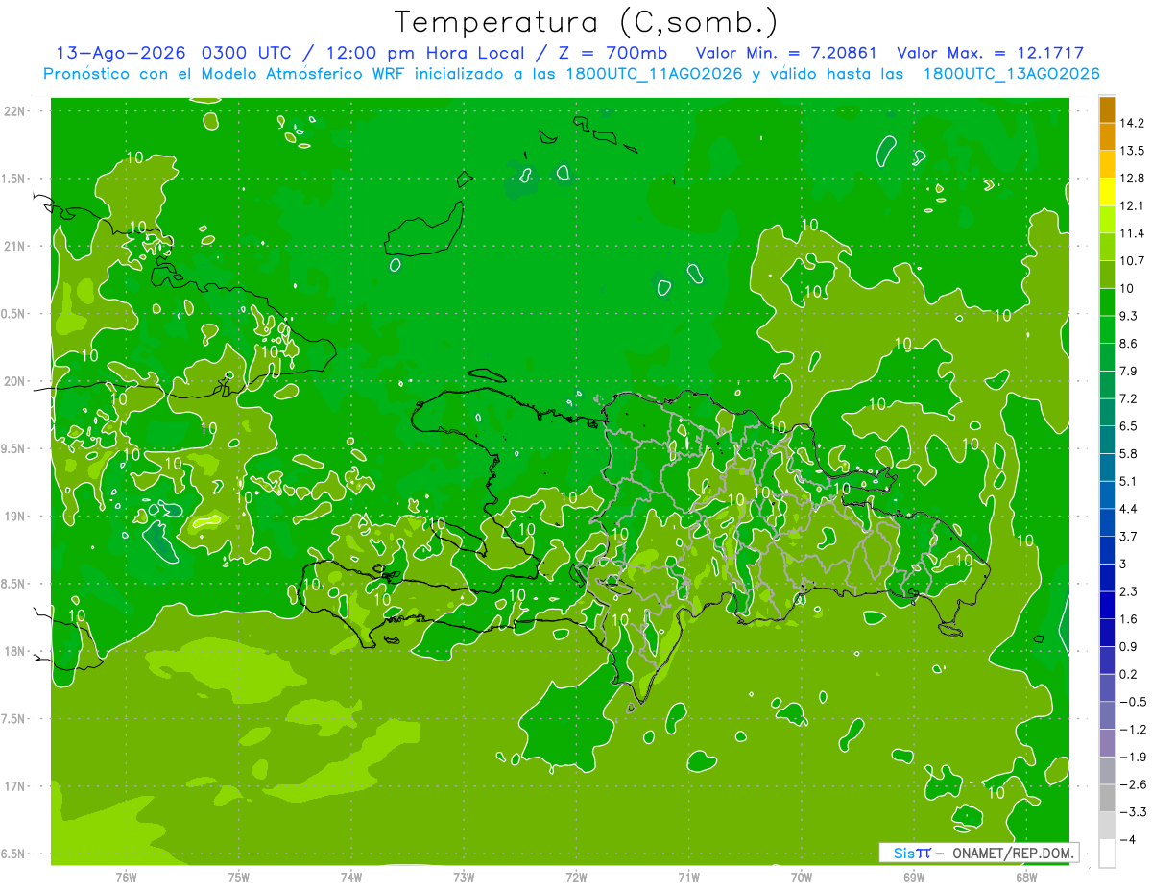Click the '21N' latitude axis label
The image size is (1152, 890).
(x=16, y=246)
